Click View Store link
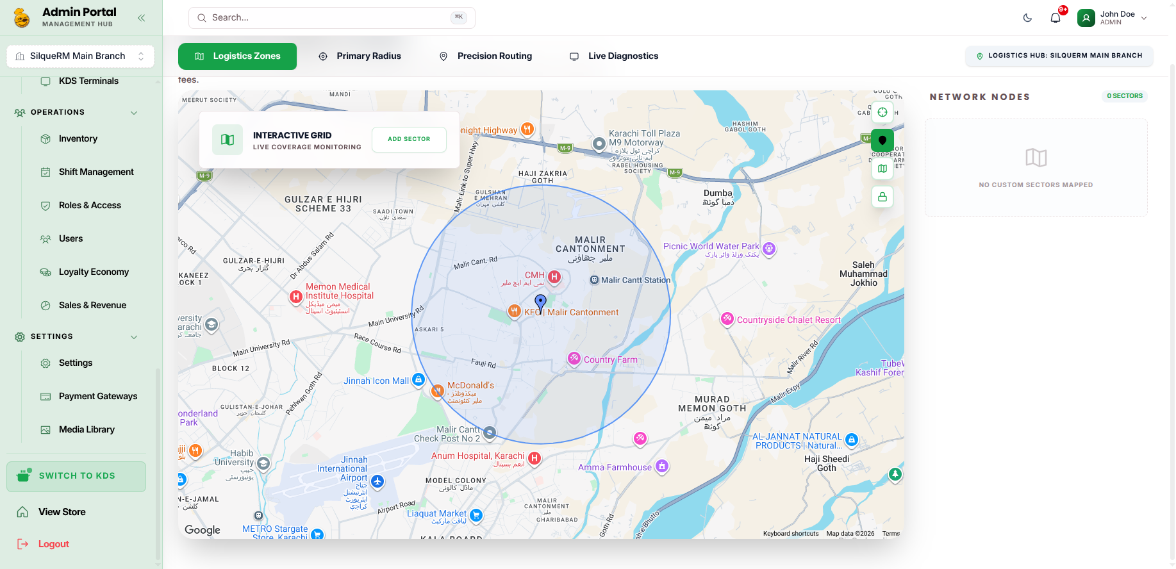This screenshot has width=1176, height=569. [62, 512]
